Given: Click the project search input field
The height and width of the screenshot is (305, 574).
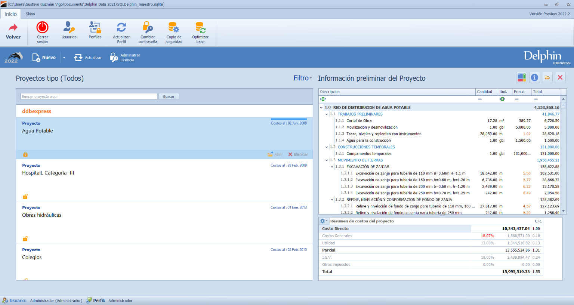Looking at the screenshot, I should [x=89, y=96].
